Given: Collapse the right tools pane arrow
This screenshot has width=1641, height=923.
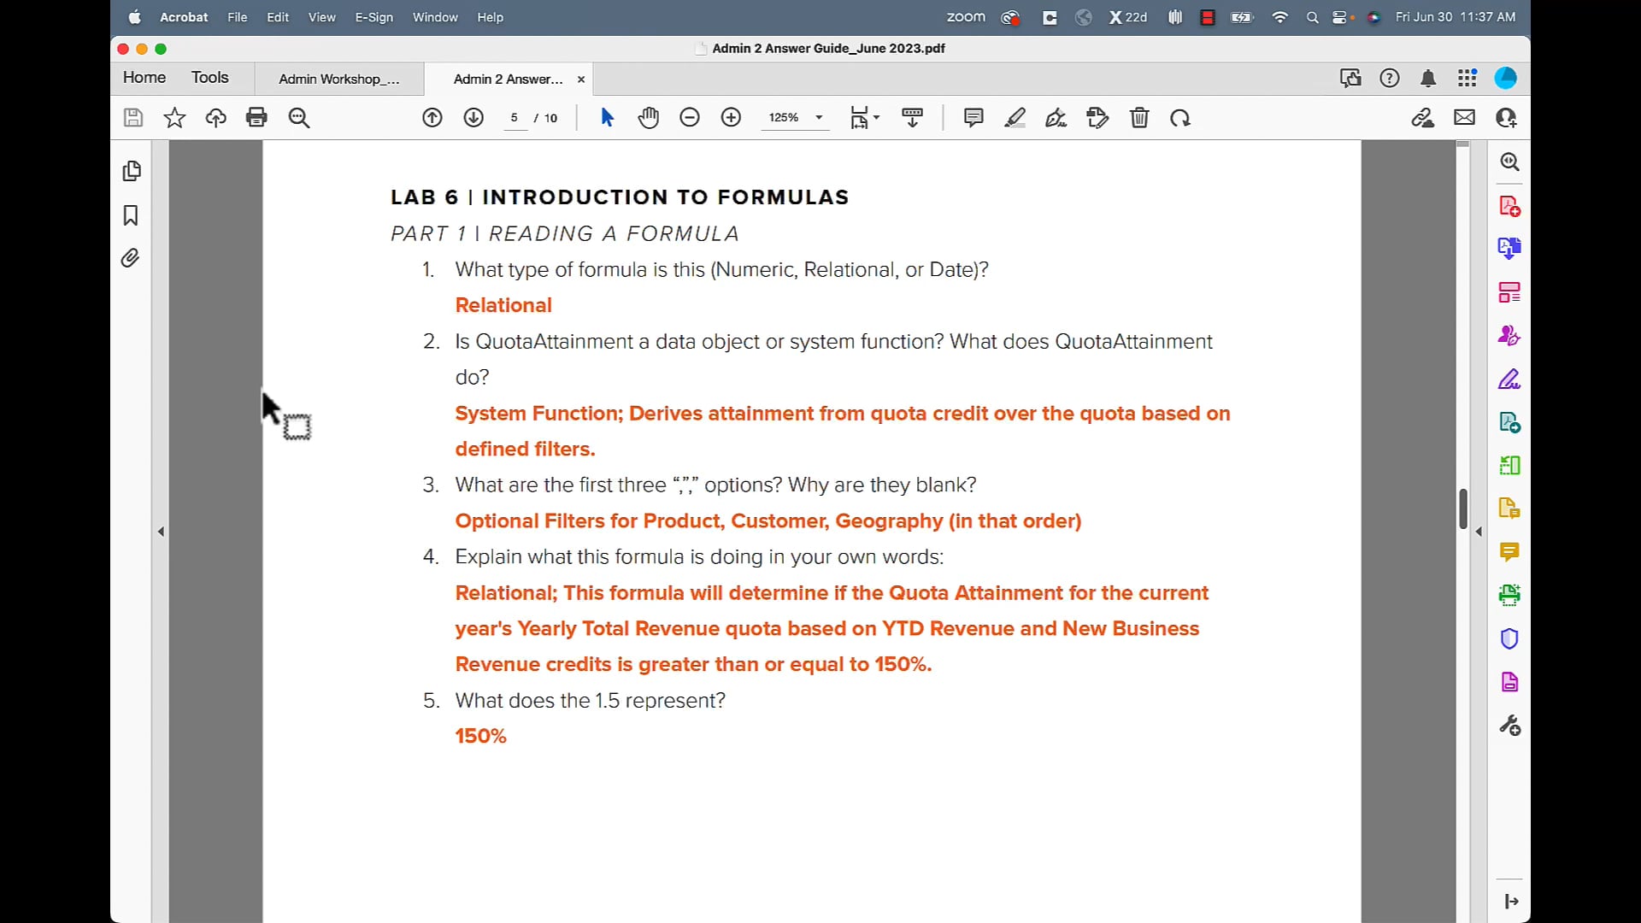Looking at the screenshot, I should 1479,532.
